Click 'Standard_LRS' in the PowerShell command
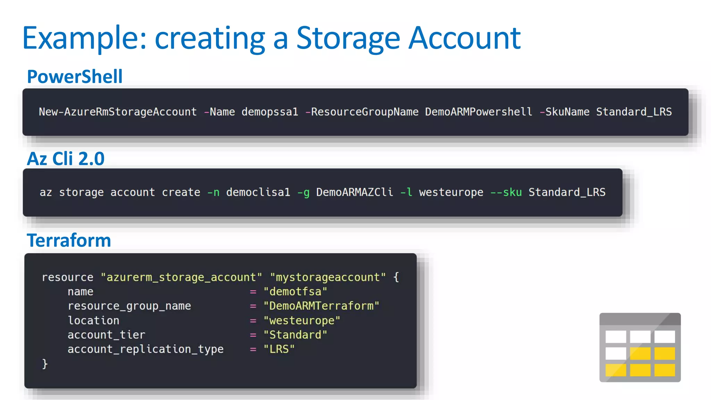The width and height of the screenshot is (711, 400). (634, 112)
